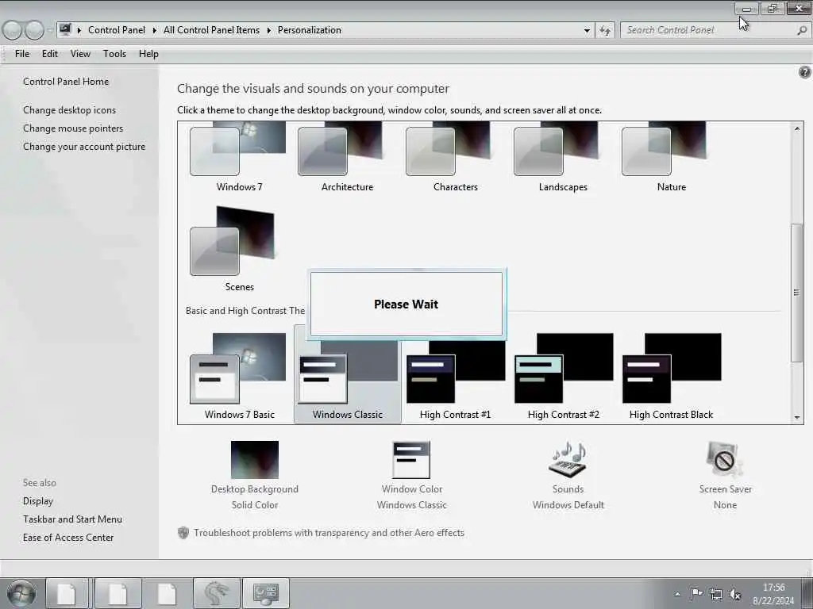This screenshot has height=609, width=813.
Task: Open the Help menu
Action: click(x=148, y=54)
